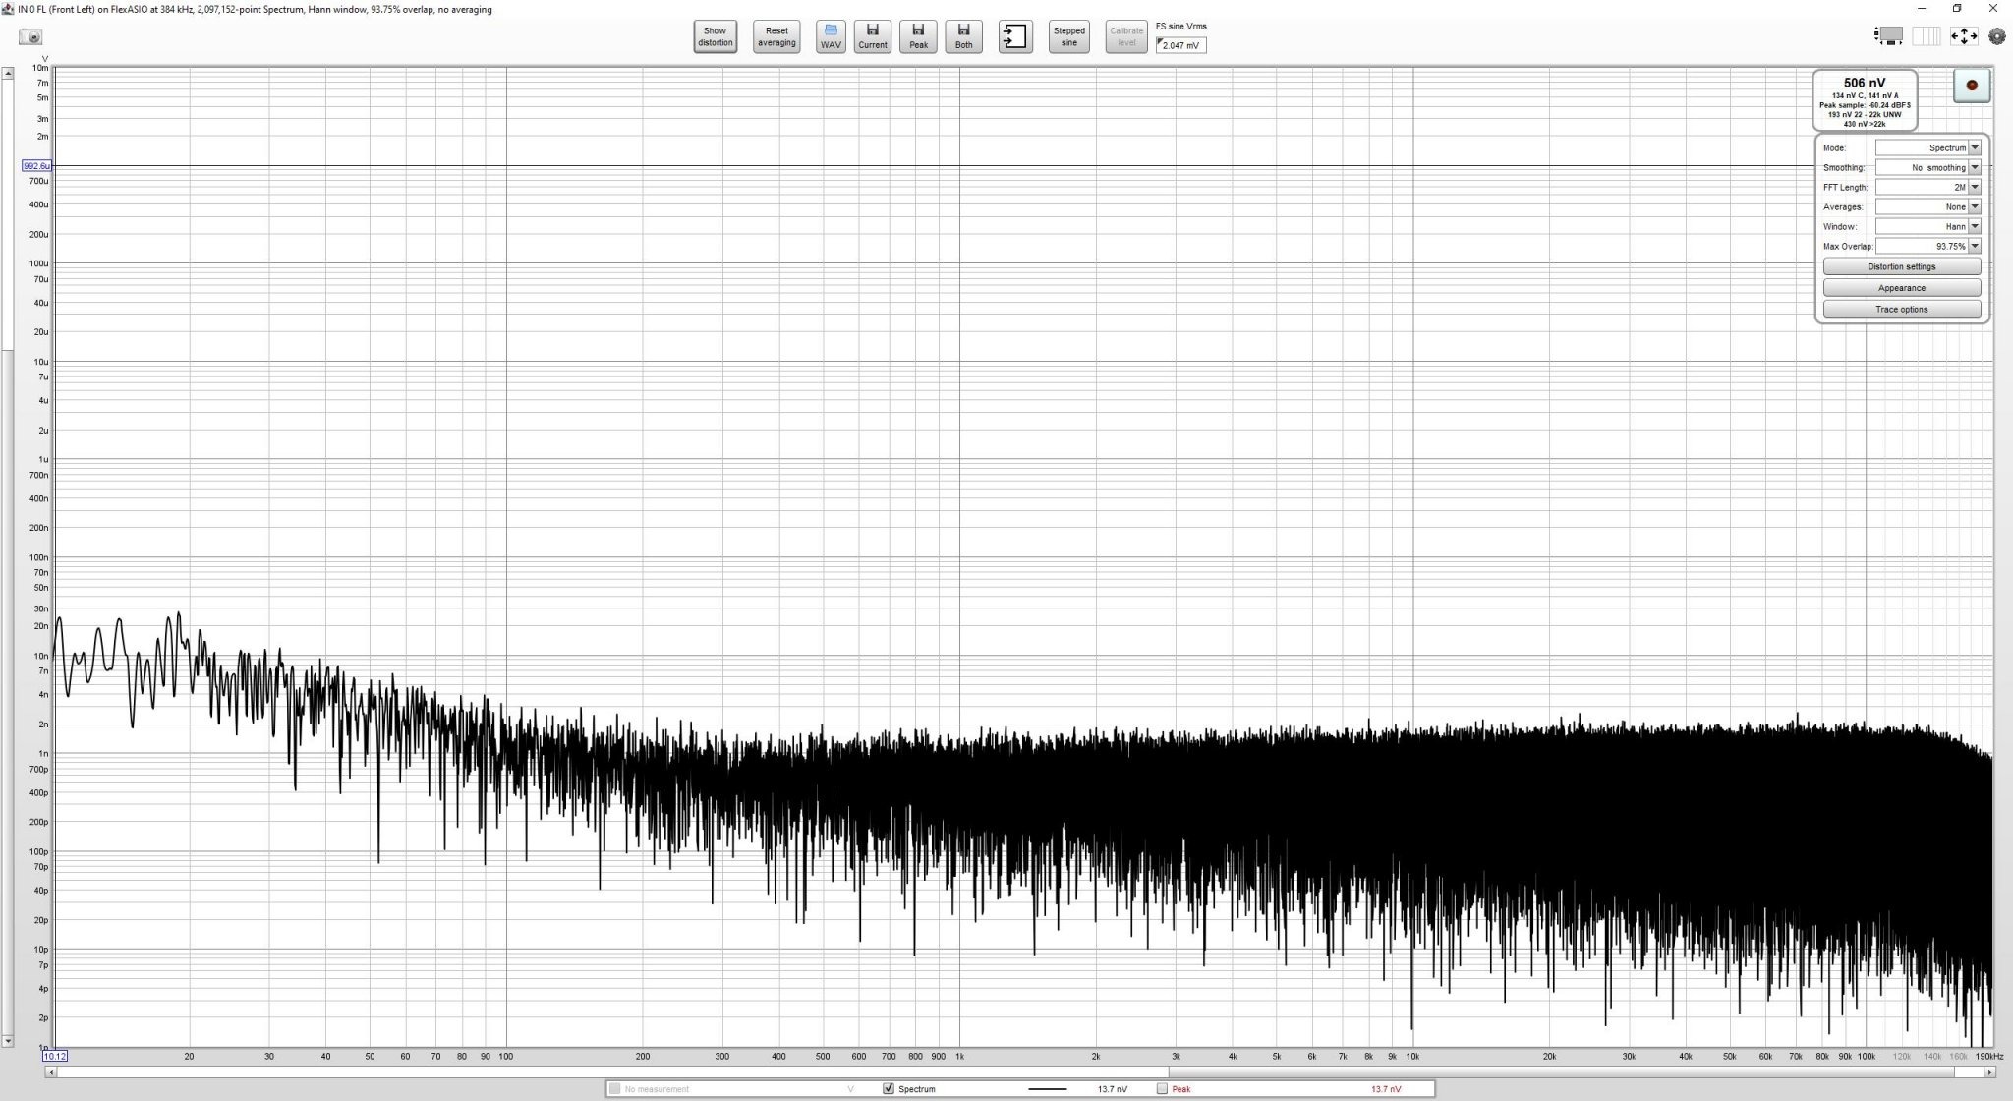The height and width of the screenshot is (1101, 2013).
Task: Start the Stepped sine measurement
Action: coord(1068,37)
